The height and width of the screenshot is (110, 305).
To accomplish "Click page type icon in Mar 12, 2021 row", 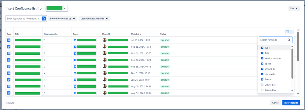I will tap(9, 53).
